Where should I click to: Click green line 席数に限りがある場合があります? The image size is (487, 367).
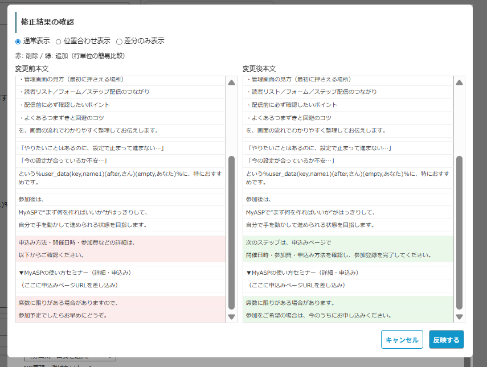[290, 303]
